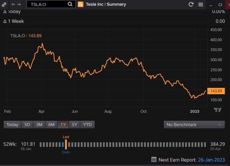The width and height of the screenshot is (230, 166).
Task: Click the Next Earn Report label
Action: pos(177,160)
